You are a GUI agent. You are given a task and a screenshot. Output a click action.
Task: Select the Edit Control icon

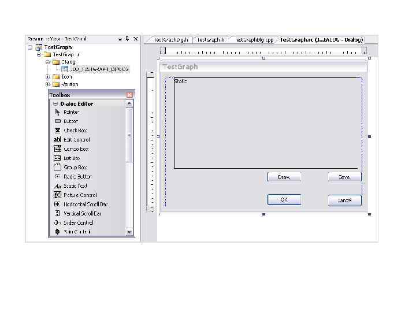click(57, 140)
